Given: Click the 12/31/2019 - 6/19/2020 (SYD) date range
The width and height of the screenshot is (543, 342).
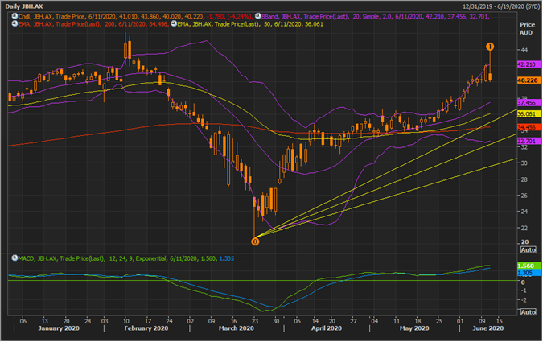Looking at the screenshot, I should click(x=500, y=6).
